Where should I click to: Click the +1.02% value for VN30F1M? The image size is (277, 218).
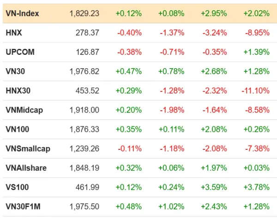pos(171,206)
